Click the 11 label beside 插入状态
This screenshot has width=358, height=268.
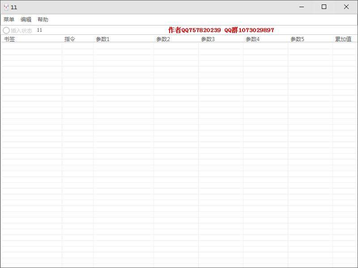39,30
